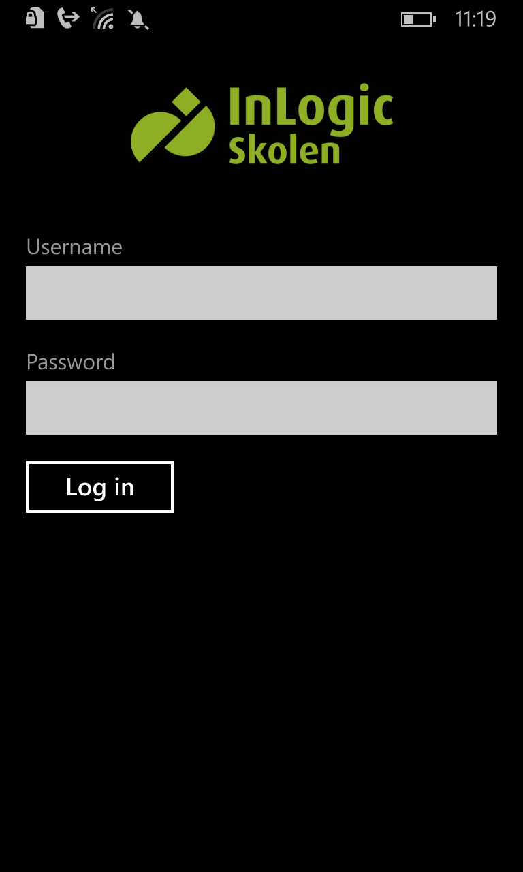Check the battery level icon
This screenshot has width=523, height=872.
pyautogui.click(x=418, y=19)
